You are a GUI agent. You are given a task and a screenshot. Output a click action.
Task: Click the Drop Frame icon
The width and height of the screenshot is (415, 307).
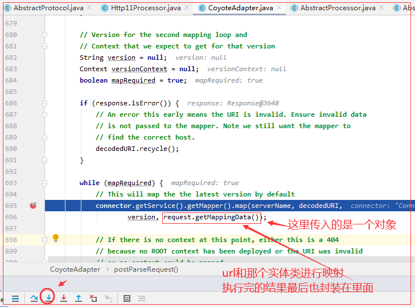coord(93,298)
